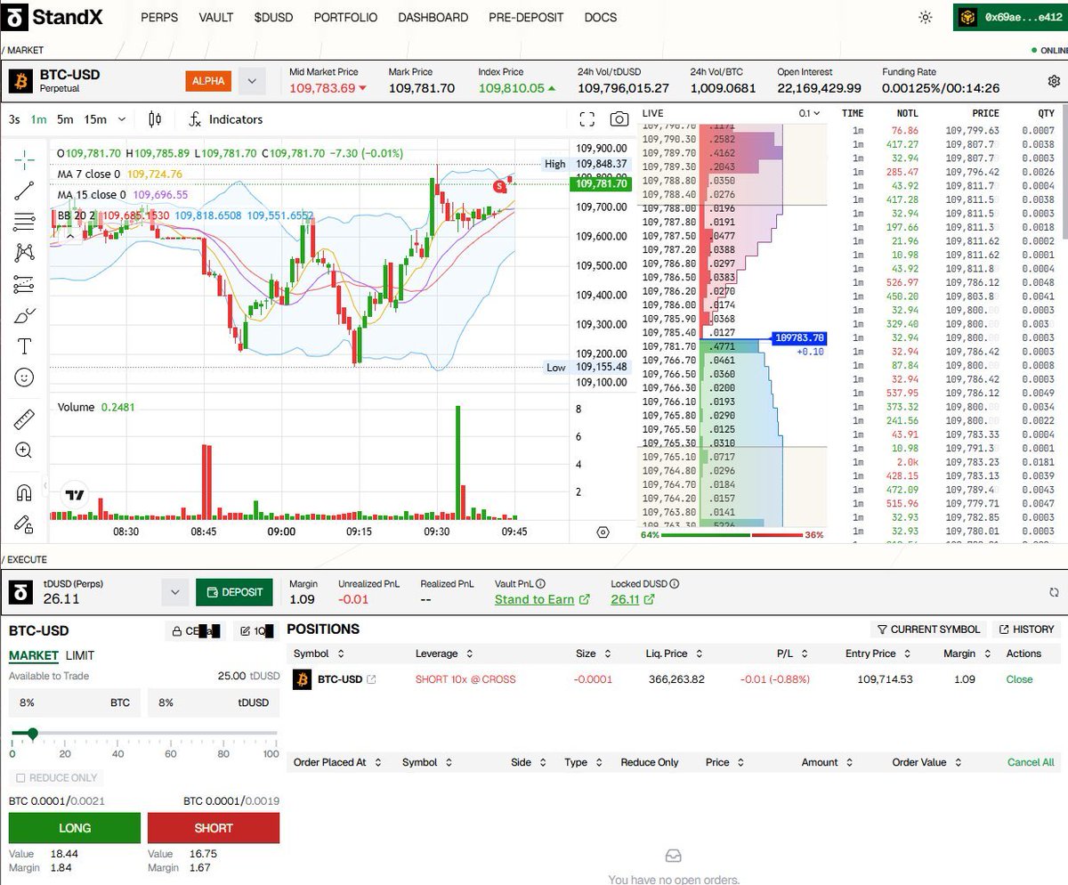This screenshot has height=885, width=1068.
Task: Open Indicators fx menu
Action: 226,119
